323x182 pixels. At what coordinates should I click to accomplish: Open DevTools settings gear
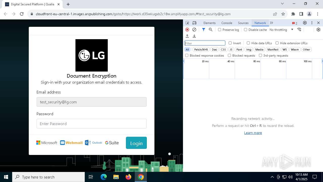[305, 23]
